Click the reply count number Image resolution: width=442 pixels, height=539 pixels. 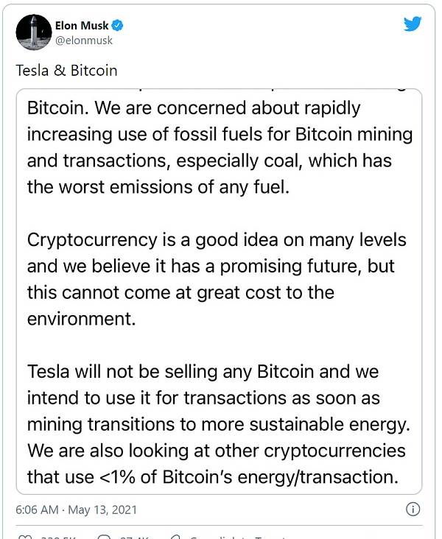[135, 538]
